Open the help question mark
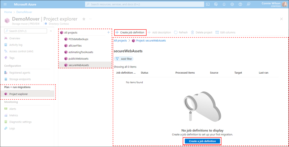Viewport: 289px width, 147px height. pyautogui.click(x=240, y=4)
